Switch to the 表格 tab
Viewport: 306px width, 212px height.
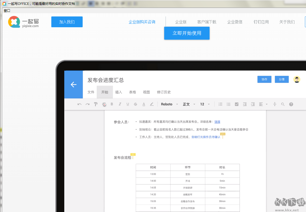[133, 92]
